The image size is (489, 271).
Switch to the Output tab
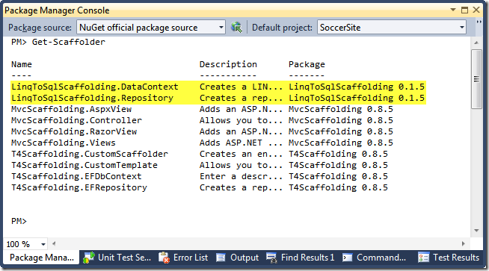(238, 258)
